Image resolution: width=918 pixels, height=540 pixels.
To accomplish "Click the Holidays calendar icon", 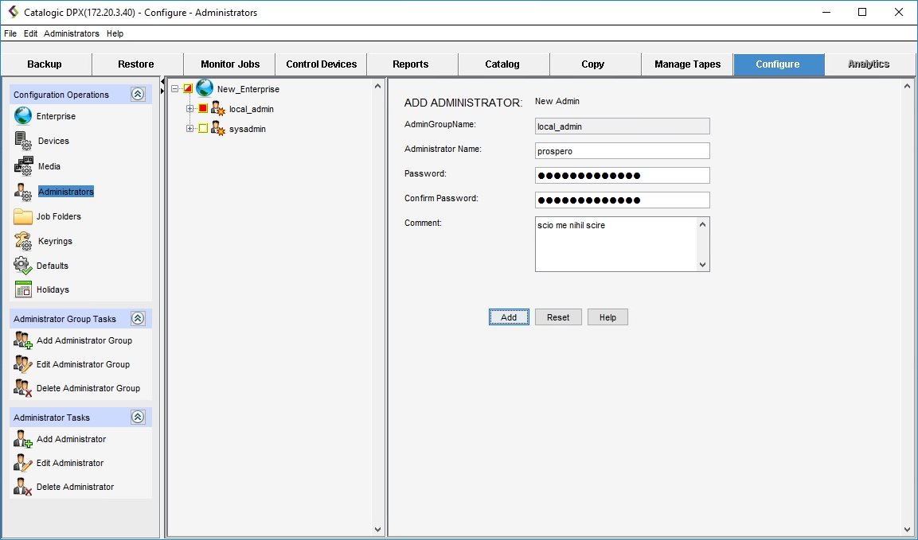I will click(x=23, y=289).
